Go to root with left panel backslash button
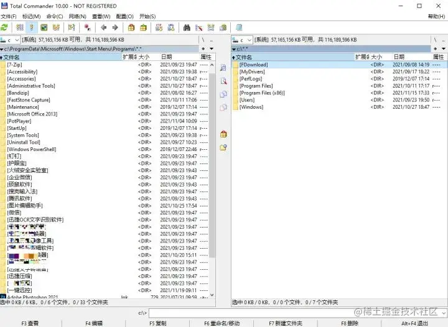This screenshot has width=448, height=327. (x=203, y=40)
